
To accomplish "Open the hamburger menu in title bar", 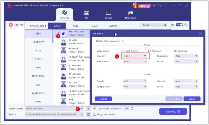I will pos(166,5).
